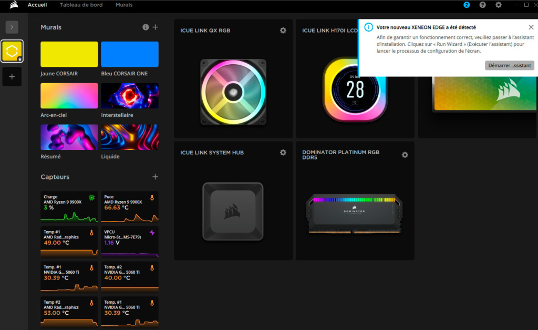Open the AMD Ryzen 9 9900X Charge sensor
Screen dimensions: 538x330
coord(69,206)
